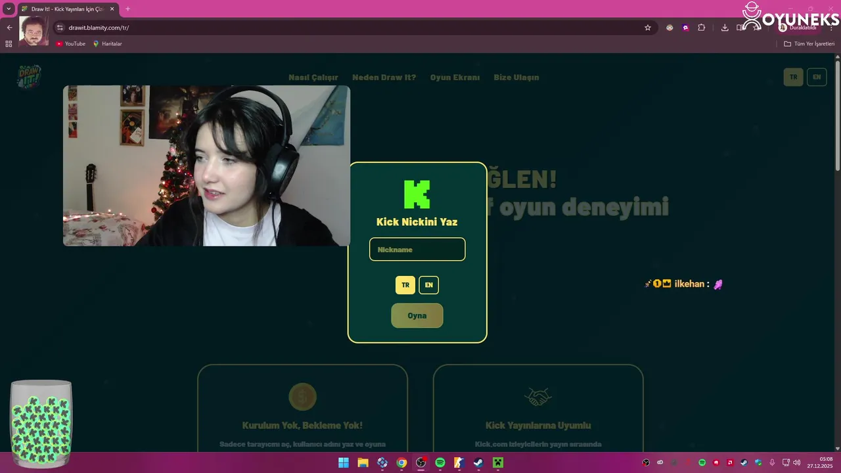Screen dimensions: 841x473
Task: Open the Haritalar bookmark
Action: 107,44
